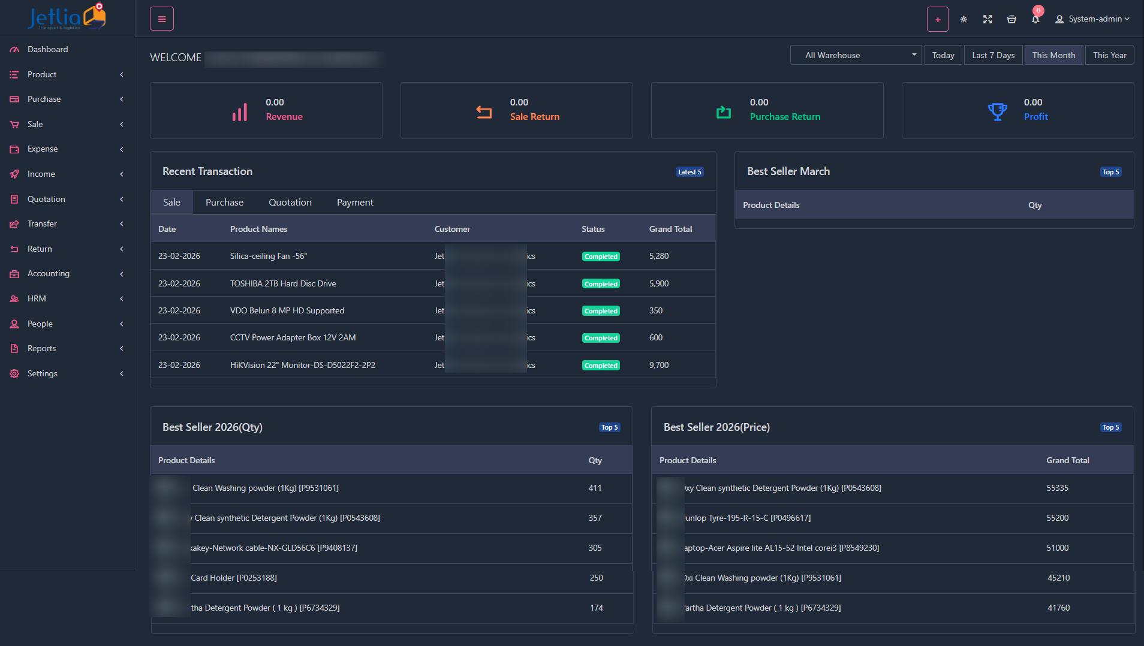The height and width of the screenshot is (646, 1144).
Task: Click the Jetlia logo
Action: point(67,17)
